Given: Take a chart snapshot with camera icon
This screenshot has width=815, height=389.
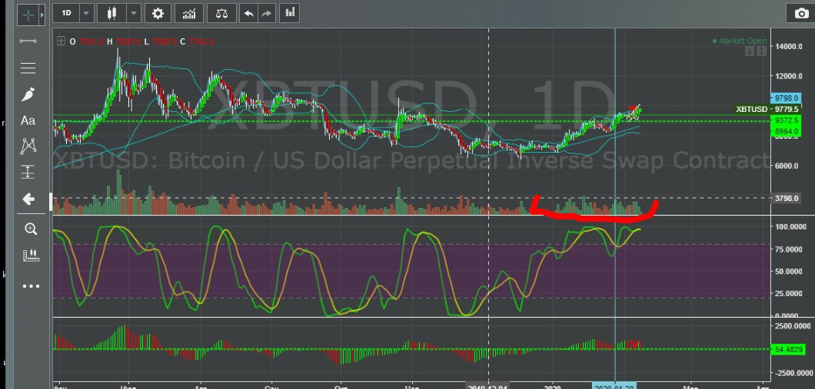Looking at the screenshot, I should tap(801, 14).
